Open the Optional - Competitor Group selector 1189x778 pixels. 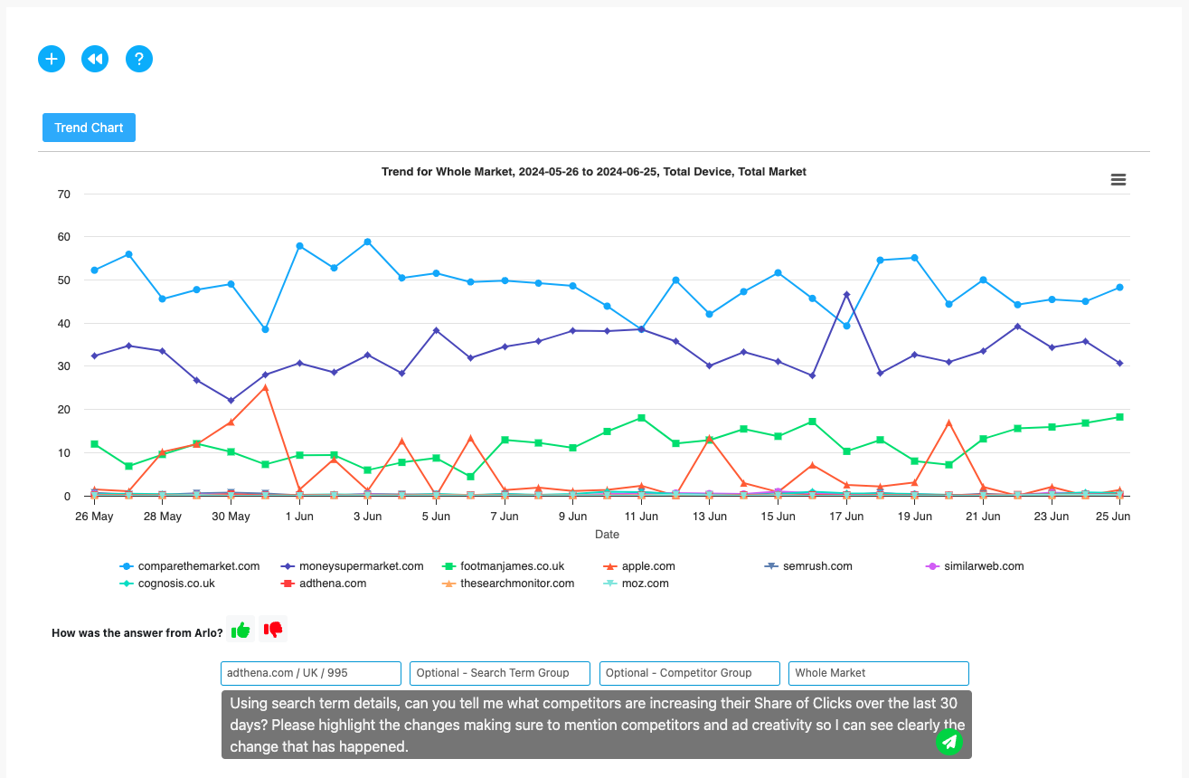click(689, 673)
